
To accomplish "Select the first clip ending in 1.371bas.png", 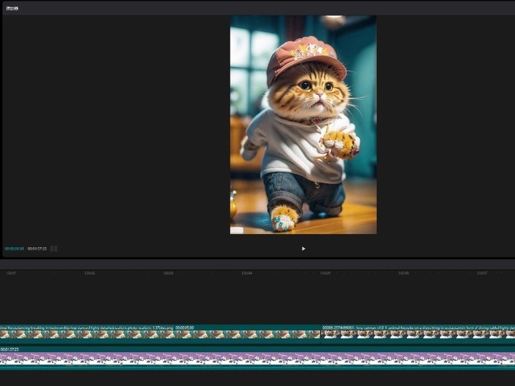I will 160,335.
